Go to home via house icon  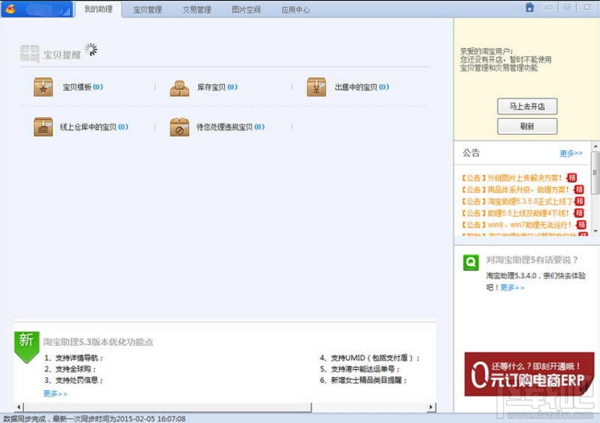(529, 7)
